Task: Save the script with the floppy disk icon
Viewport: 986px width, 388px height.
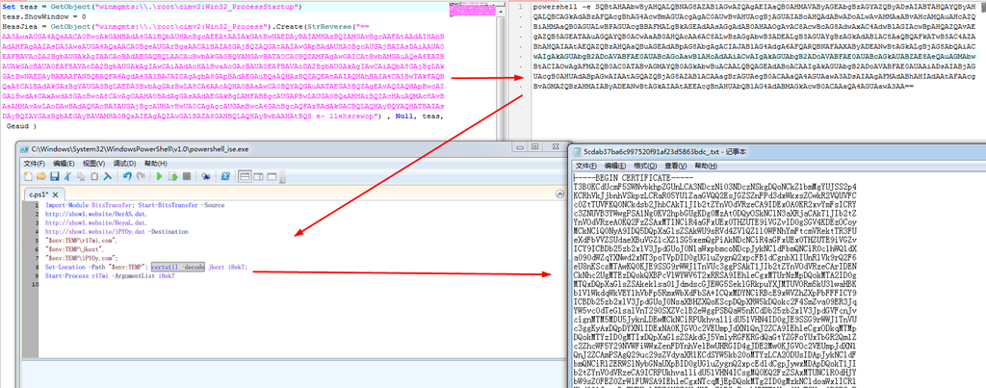Action: [55, 176]
